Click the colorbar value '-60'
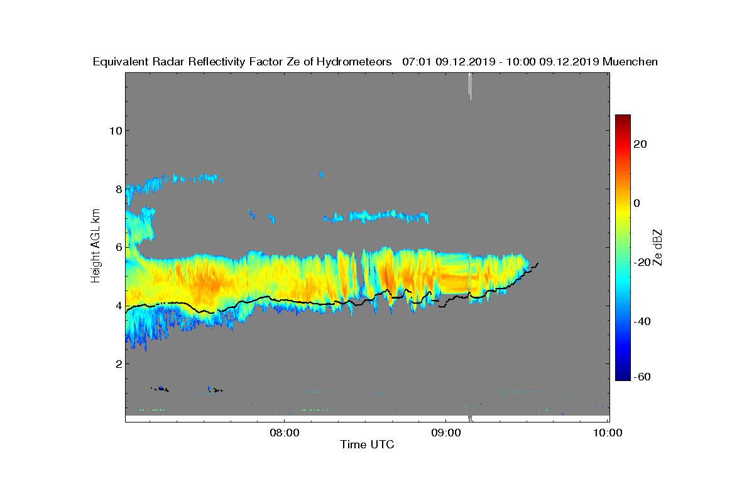Viewport: 754px width, 503px height. point(640,377)
